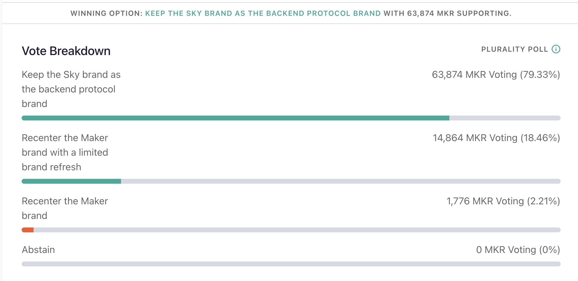
Task: Open the winning option link in banner
Action: click(263, 13)
